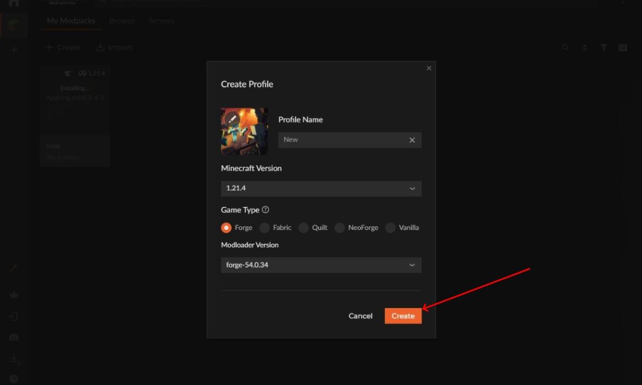This screenshot has height=385, width=642.
Task: Click the search magnifier icon at top right
Action: pos(565,48)
